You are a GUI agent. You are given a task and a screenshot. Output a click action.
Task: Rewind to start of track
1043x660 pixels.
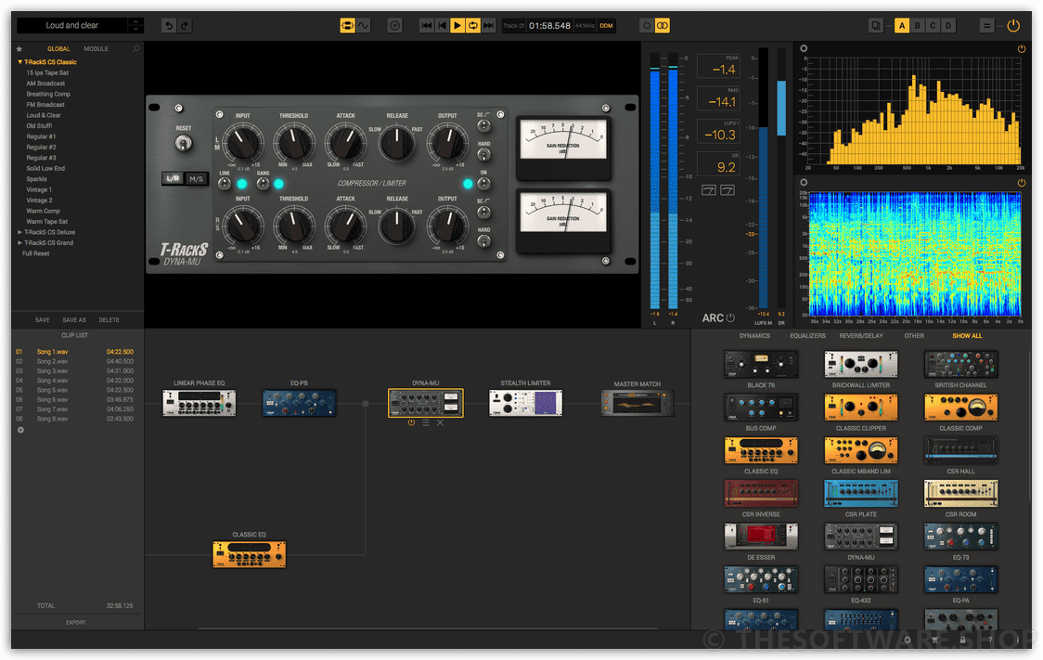point(442,25)
